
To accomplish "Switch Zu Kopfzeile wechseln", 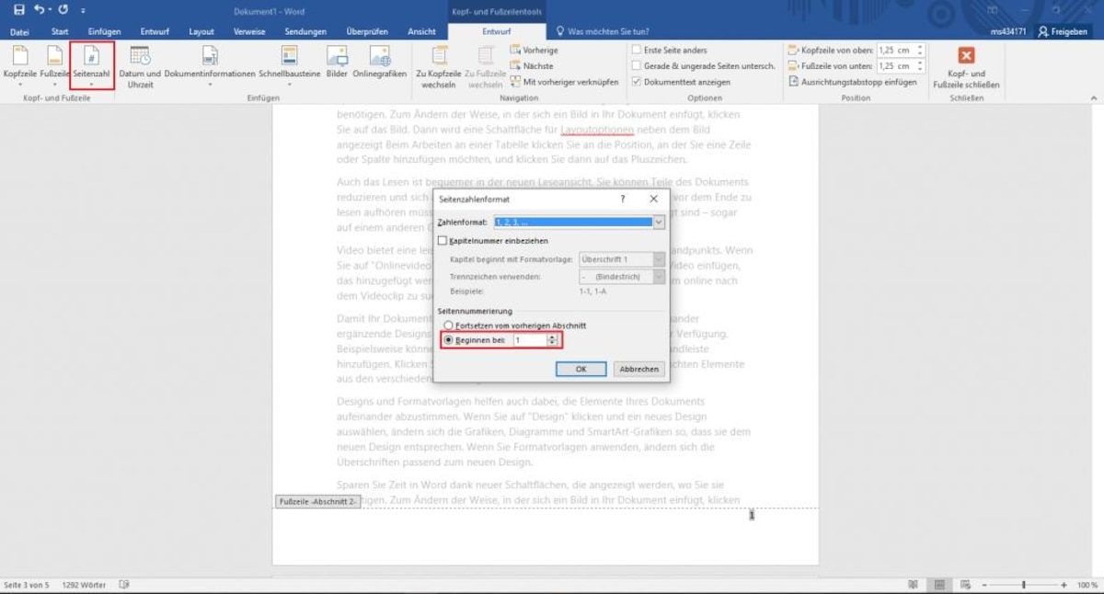I will [x=438, y=67].
